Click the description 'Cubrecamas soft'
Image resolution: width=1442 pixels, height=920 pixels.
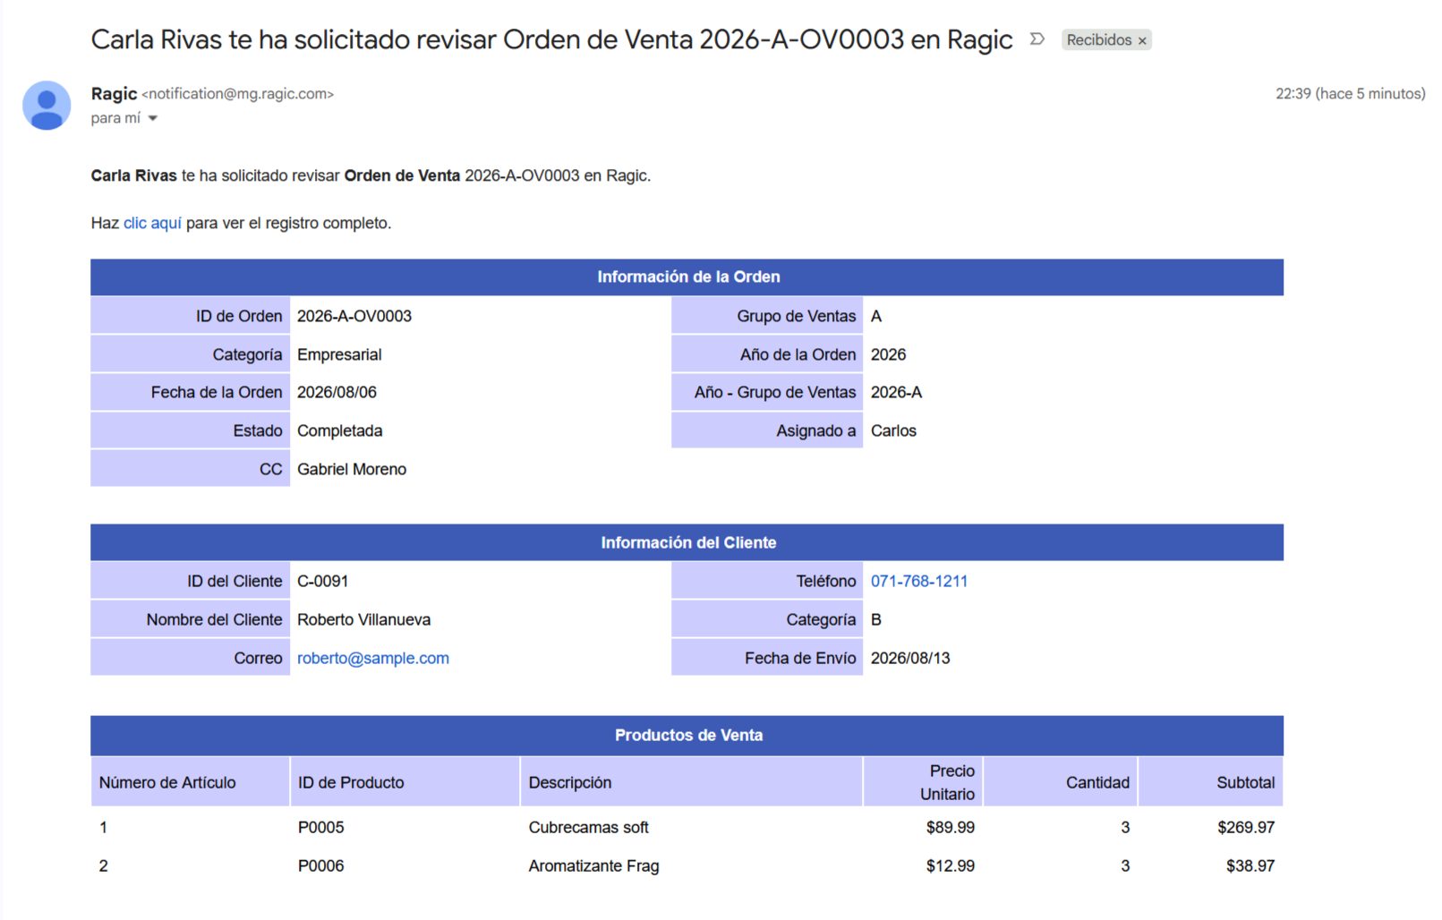click(588, 827)
